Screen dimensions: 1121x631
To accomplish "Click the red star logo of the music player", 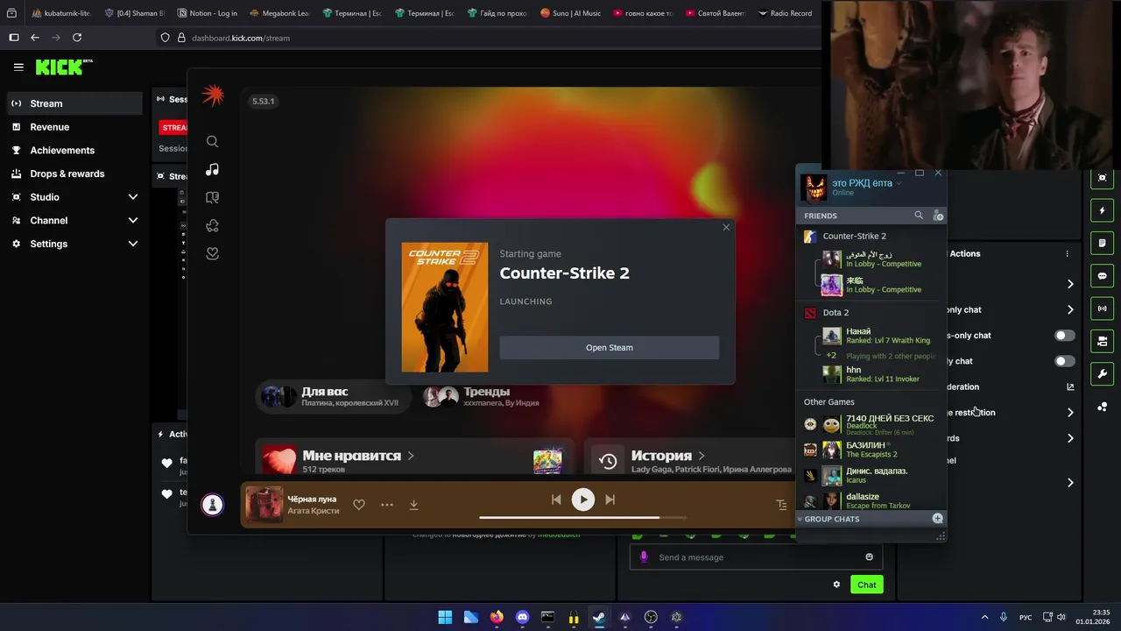I will pos(213,96).
